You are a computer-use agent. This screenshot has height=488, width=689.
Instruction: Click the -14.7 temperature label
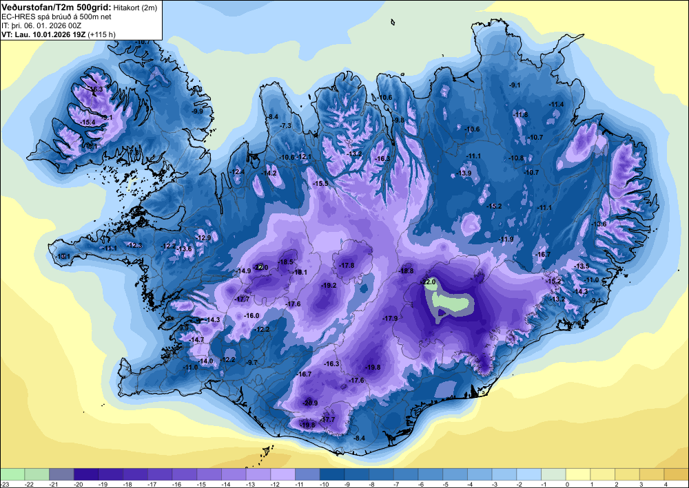tap(197, 339)
